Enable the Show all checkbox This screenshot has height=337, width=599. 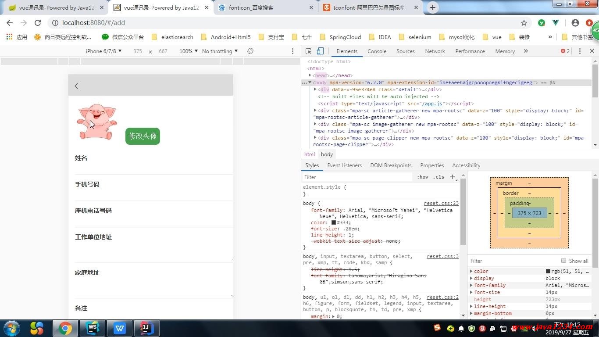pos(563,260)
